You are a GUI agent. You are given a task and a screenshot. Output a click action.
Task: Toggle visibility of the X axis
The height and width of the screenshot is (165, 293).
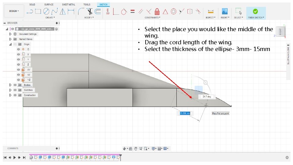click(x=18, y=54)
